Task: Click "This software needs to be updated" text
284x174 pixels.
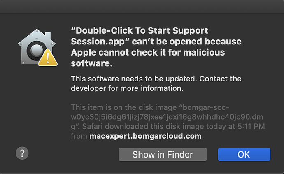Action: pyautogui.click(x=134, y=79)
